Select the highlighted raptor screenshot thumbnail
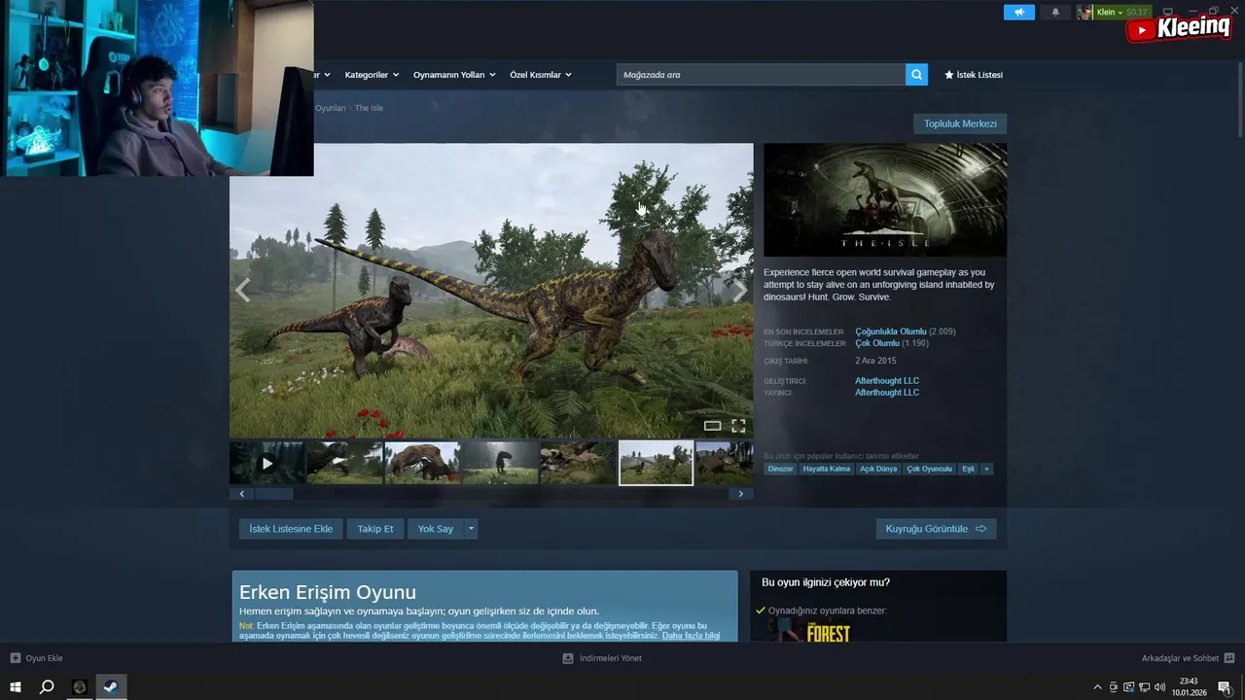 point(656,463)
